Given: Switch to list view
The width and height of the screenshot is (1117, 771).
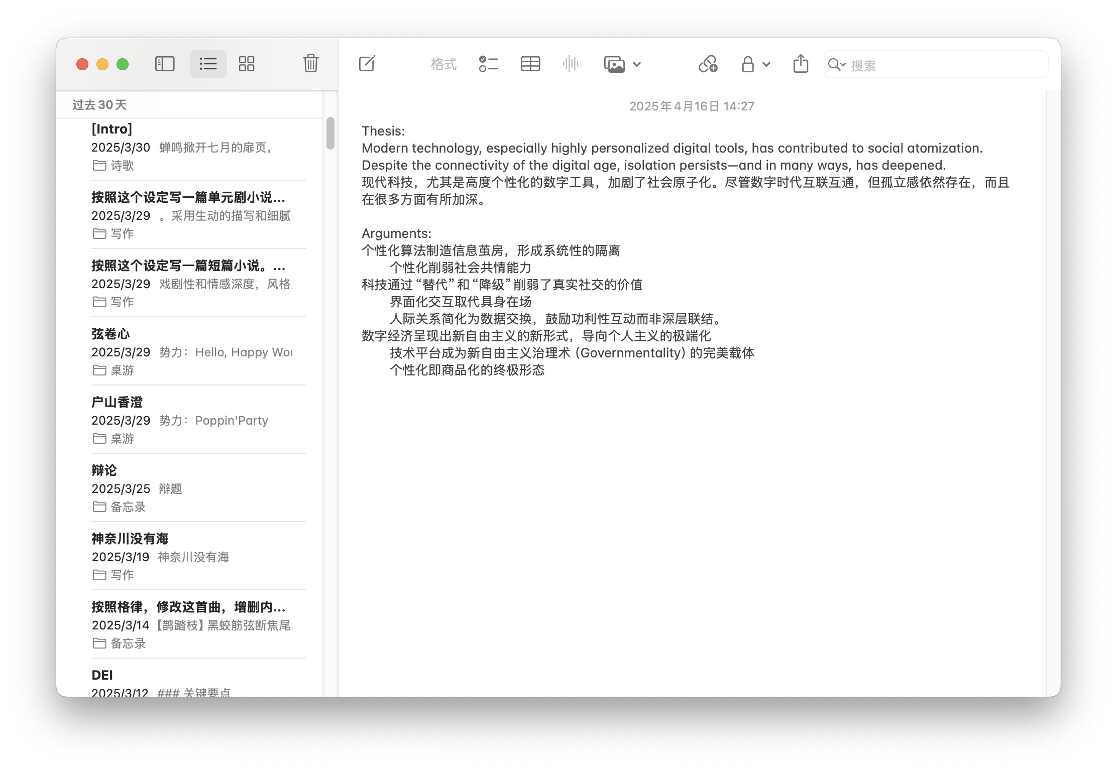Looking at the screenshot, I should (208, 64).
